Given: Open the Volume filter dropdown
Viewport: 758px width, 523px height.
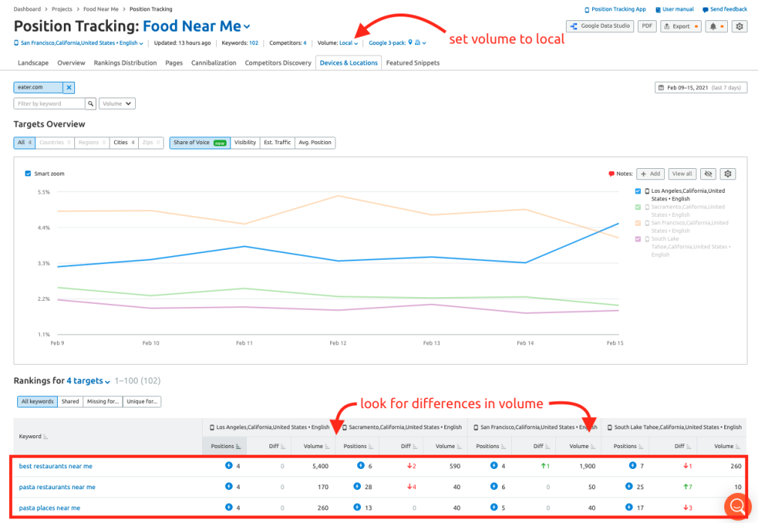Looking at the screenshot, I should click(117, 104).
